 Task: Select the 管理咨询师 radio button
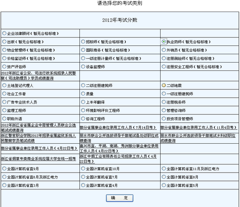[x=164, y=110]
